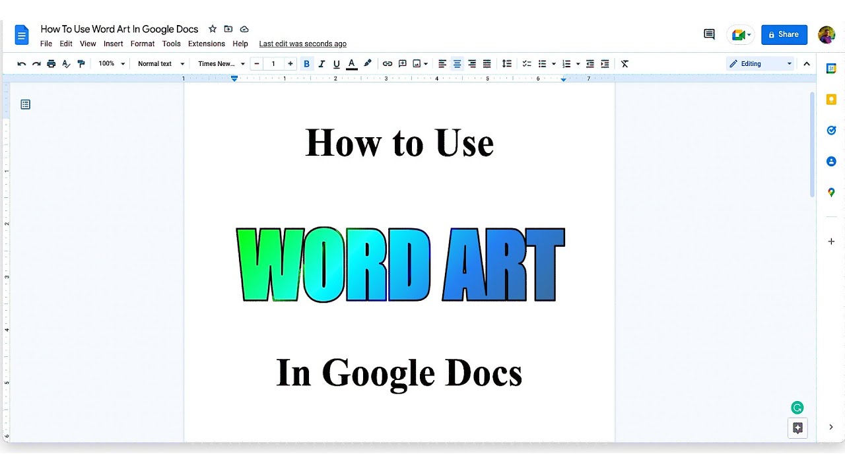Open Google Tasks in the side panel
Image resolution: width=845 pixels, height=475 pixels.
pyautogui.click(x=831, y=130)
